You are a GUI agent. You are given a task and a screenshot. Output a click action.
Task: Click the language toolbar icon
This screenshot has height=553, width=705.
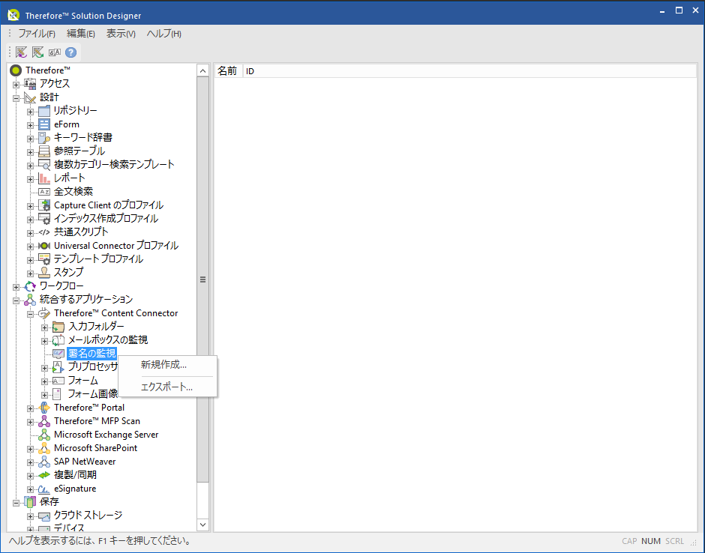pyautogui.click(x=55, y=52)
